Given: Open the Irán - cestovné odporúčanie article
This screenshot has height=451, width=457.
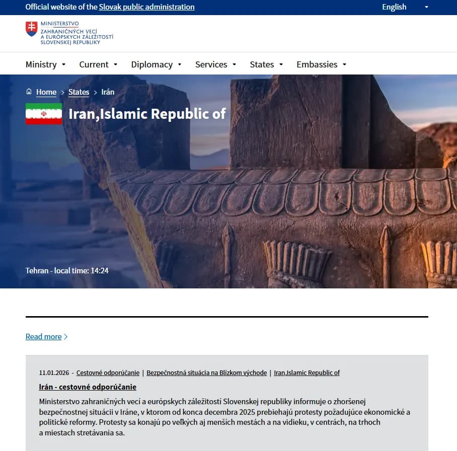Looking at the screenshot, I should tap(88, 387).
